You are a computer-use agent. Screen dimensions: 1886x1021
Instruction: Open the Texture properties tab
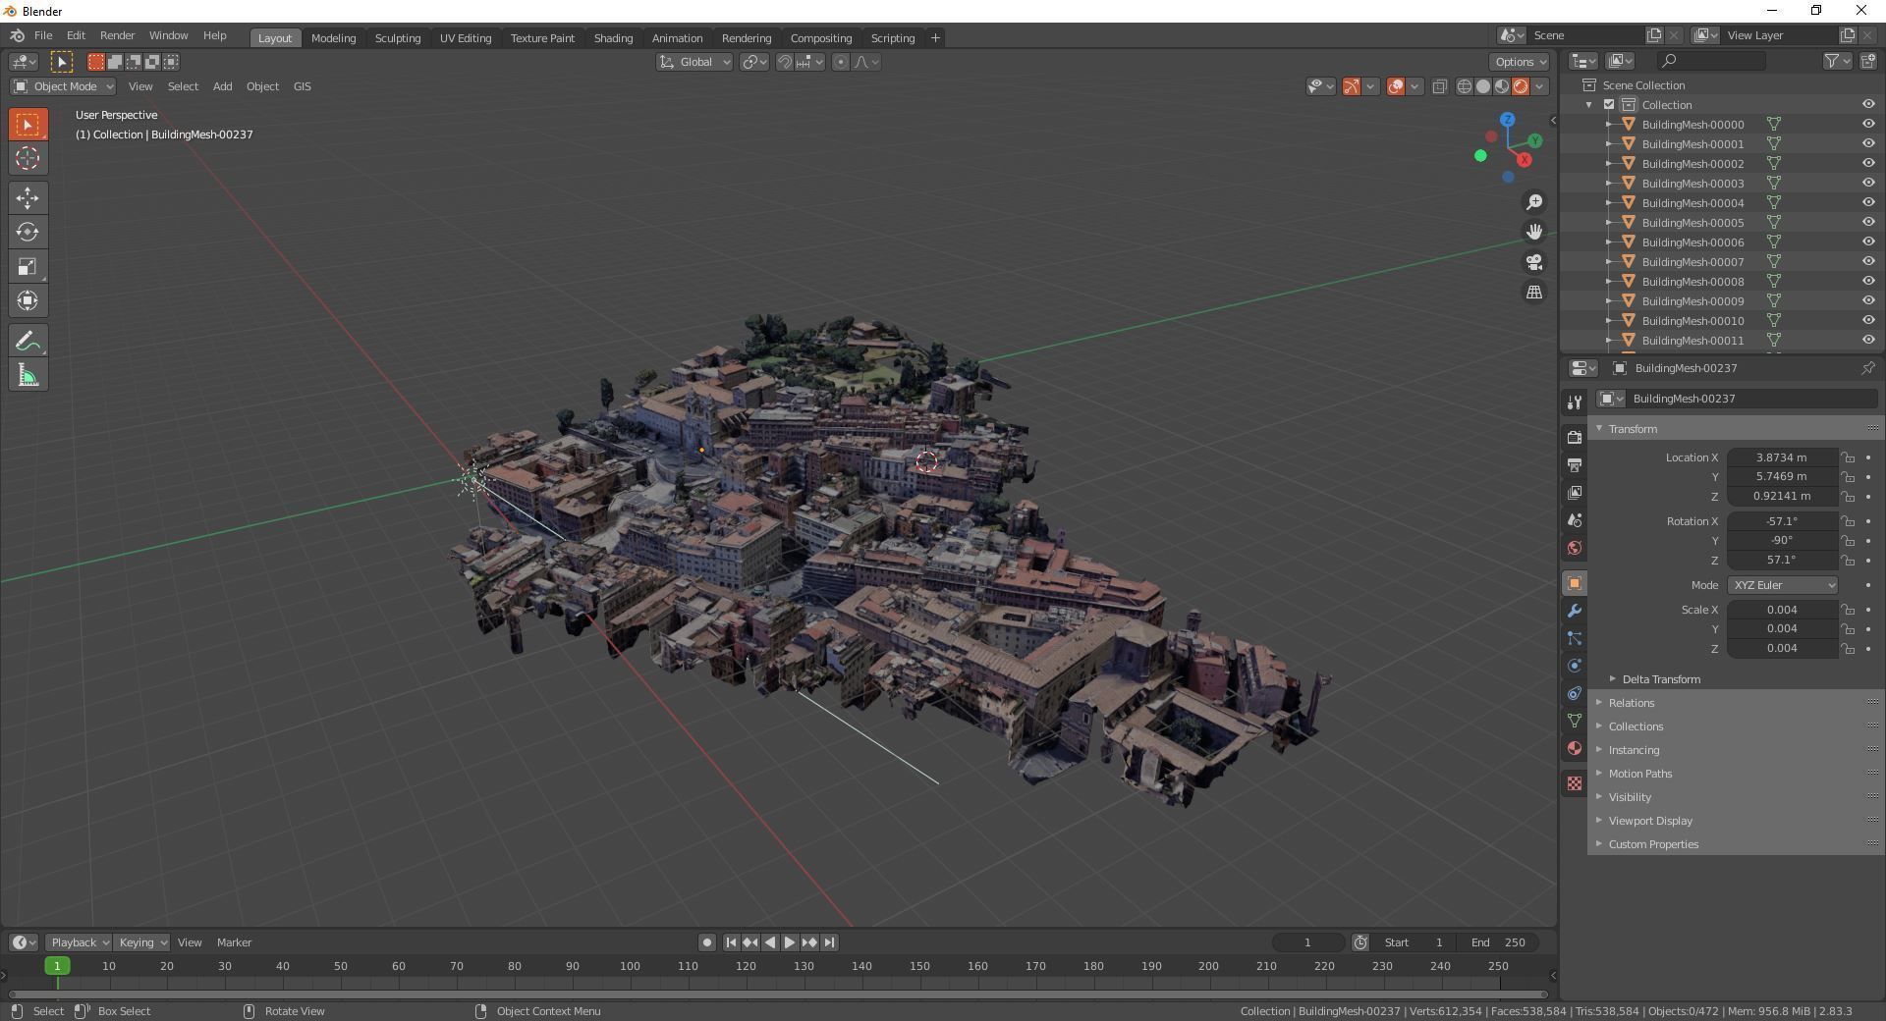click(1575, 783)
